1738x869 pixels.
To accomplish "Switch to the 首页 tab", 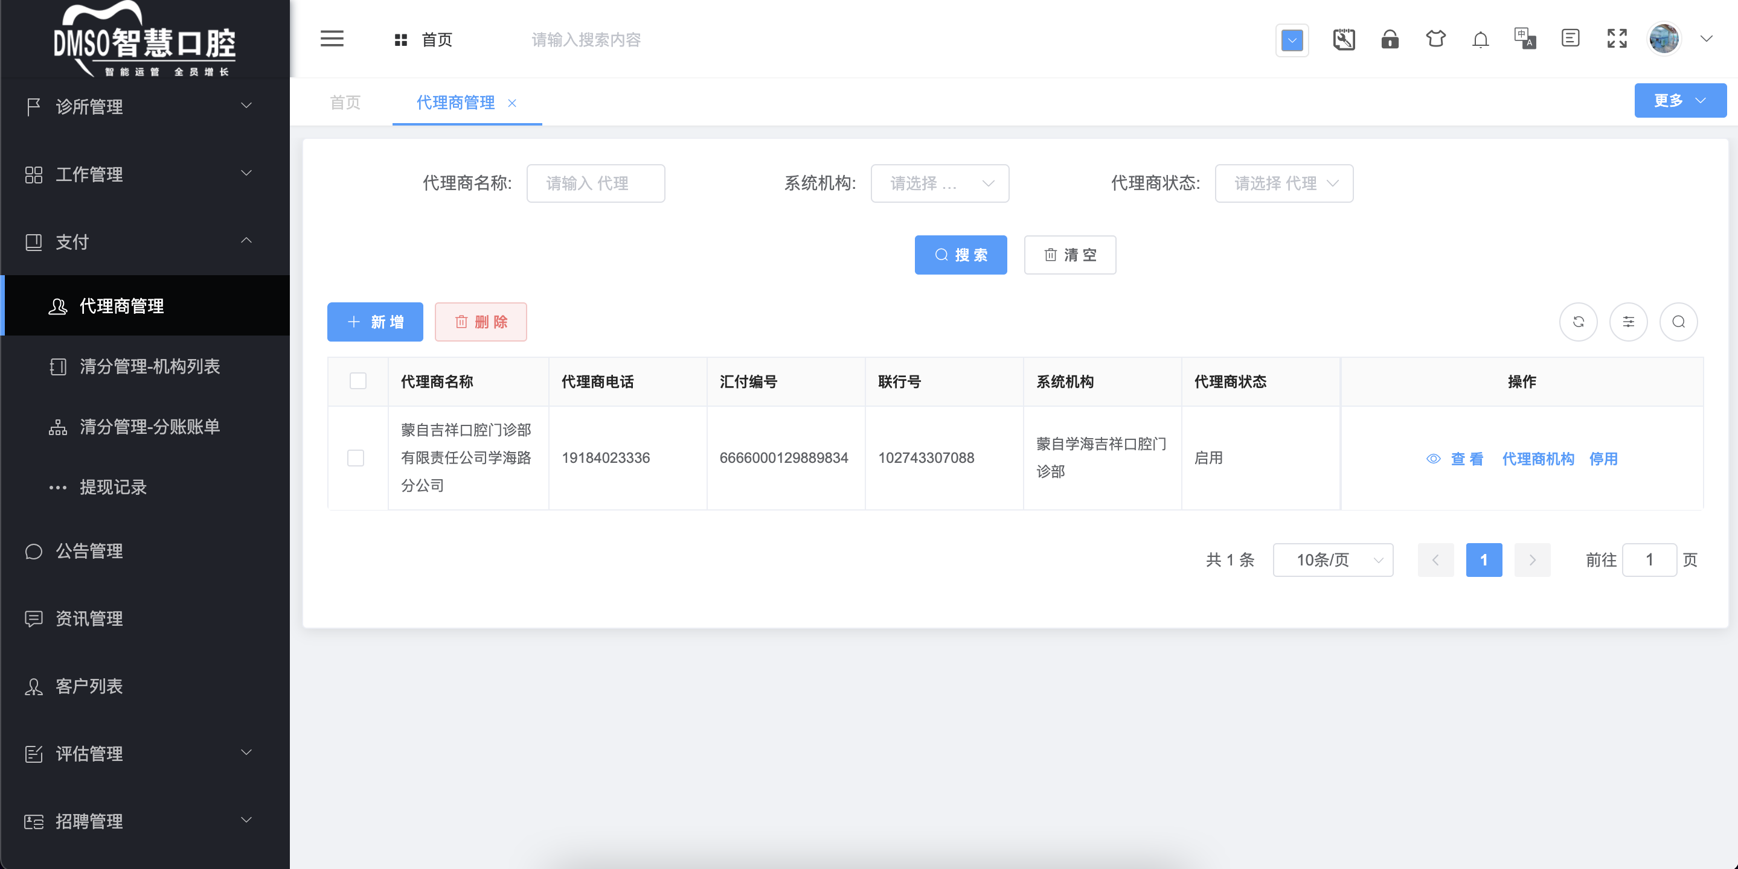I will pos(345,103).
